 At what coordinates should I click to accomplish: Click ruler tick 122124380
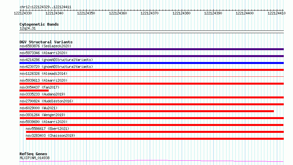181,13
